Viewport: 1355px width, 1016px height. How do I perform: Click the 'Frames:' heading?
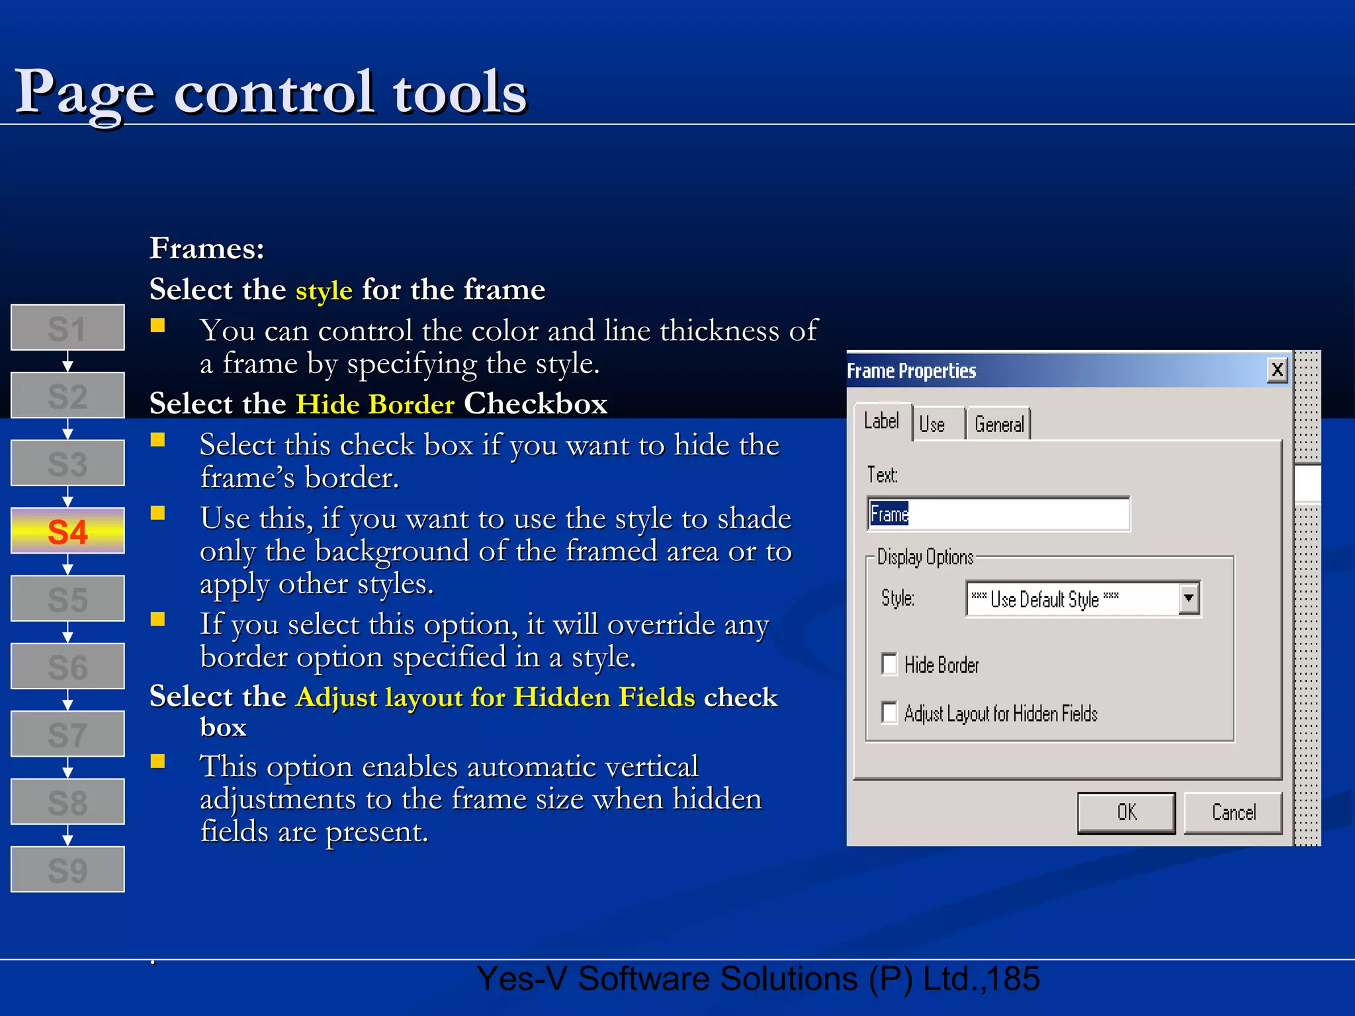coord(207,249)
